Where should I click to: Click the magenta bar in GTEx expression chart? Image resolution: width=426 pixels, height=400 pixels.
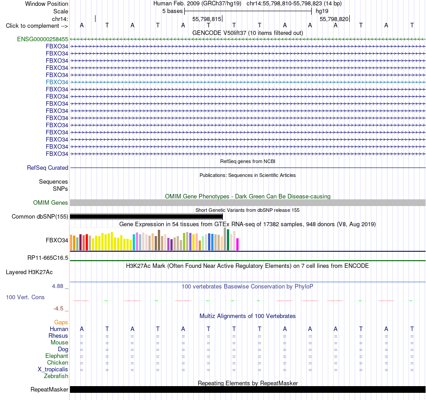[x=238, y=244]
